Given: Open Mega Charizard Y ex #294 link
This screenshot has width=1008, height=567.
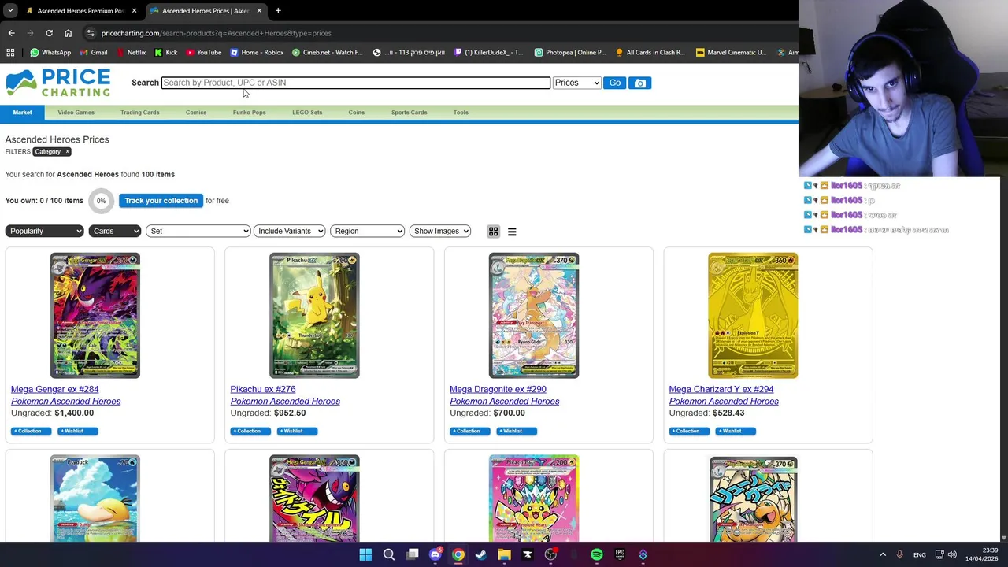Looking at the screenshot, I should tap(721, 389).
